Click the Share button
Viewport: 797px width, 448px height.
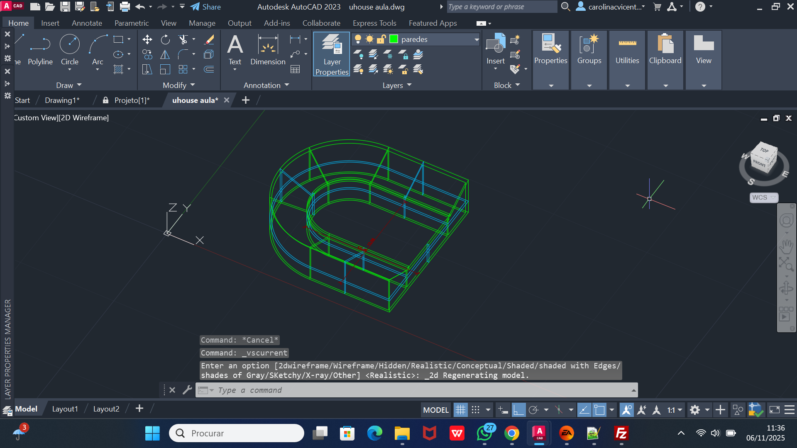pos(206,7)
